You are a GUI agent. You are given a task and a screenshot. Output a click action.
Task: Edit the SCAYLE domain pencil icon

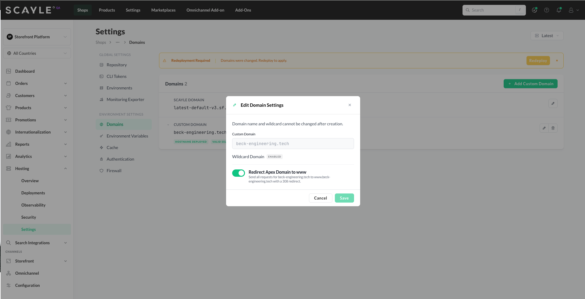pos(553,103)
